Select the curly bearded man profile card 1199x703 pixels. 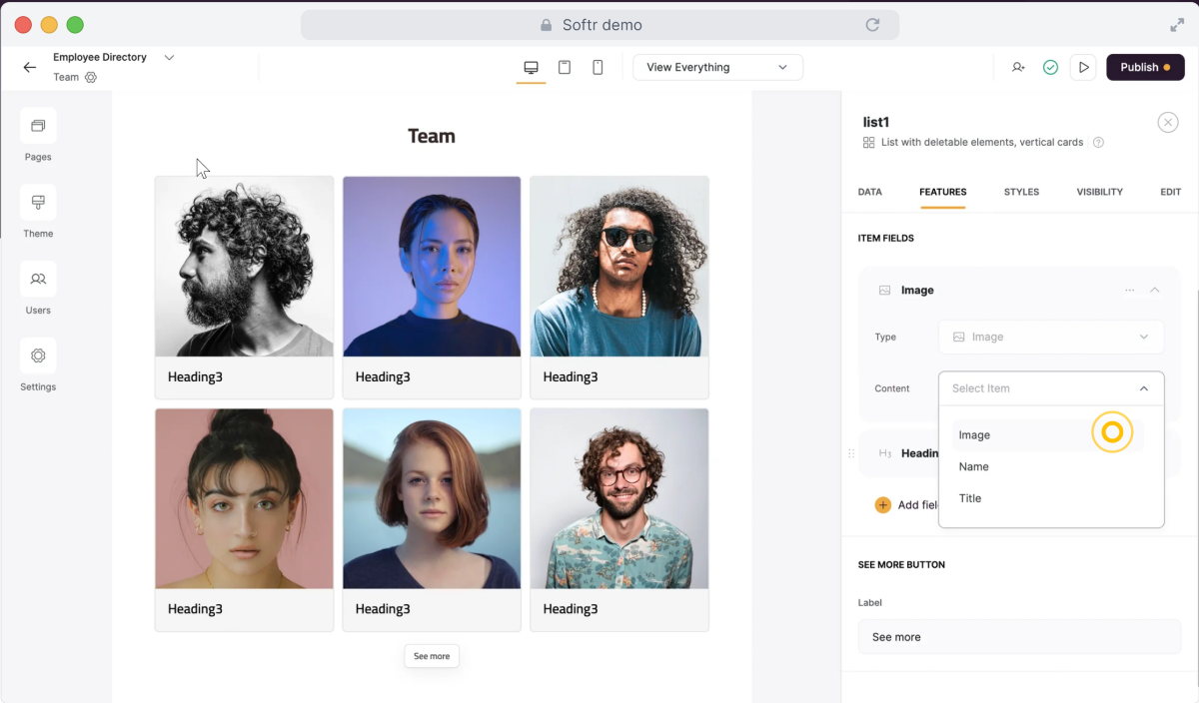(244, 288)
